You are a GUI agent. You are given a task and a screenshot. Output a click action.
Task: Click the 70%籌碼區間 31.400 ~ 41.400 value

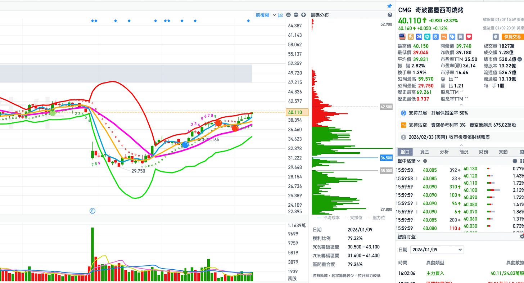363,256
